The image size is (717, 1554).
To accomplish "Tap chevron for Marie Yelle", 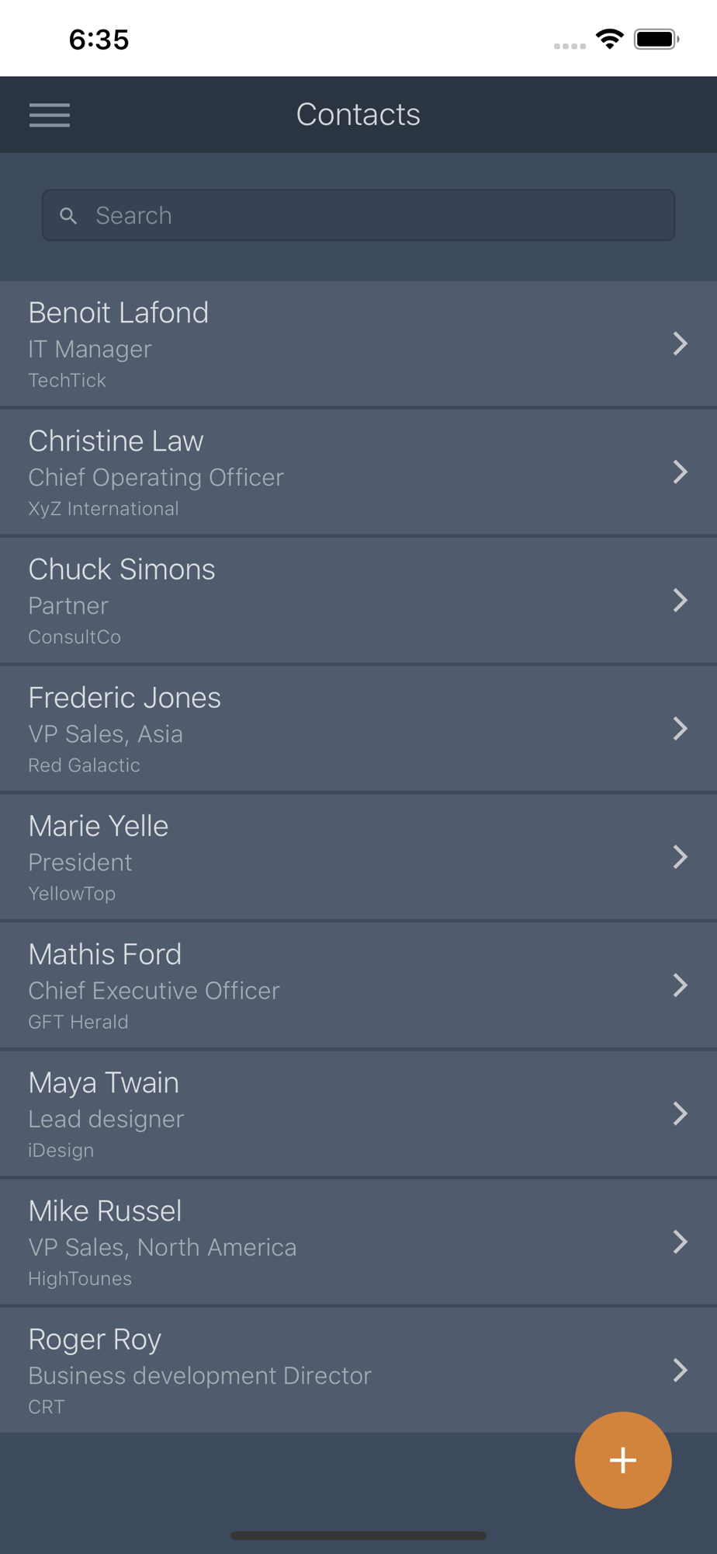I will click(681, 856).
